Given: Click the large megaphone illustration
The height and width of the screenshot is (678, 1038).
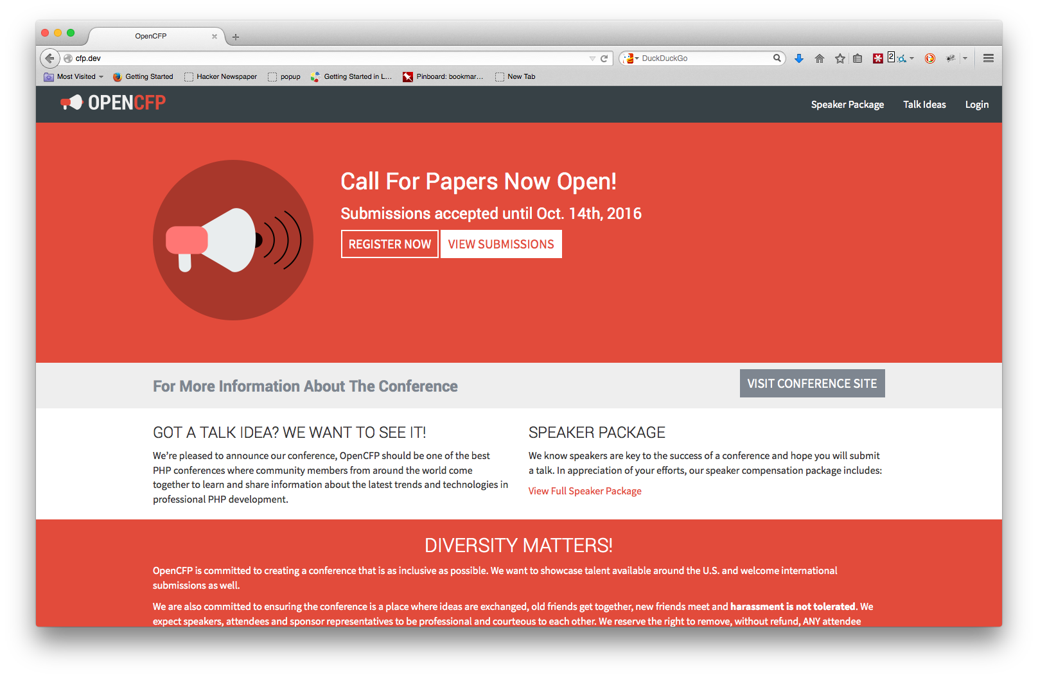Looking at the screenshot, I should click(x=233, y=240).
